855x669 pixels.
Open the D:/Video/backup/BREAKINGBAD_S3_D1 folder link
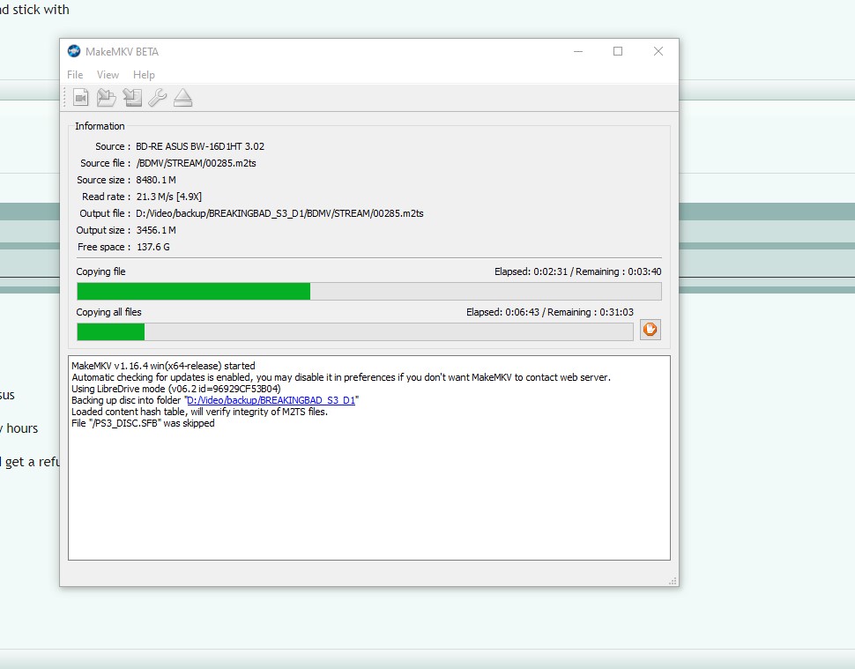click(x=271, y=400)
